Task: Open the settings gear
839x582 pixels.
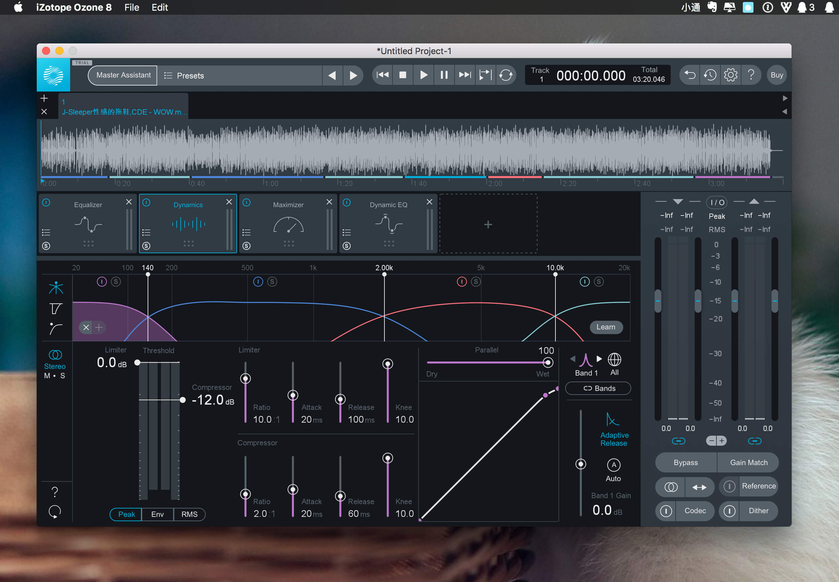Action: tap(730, 75)
